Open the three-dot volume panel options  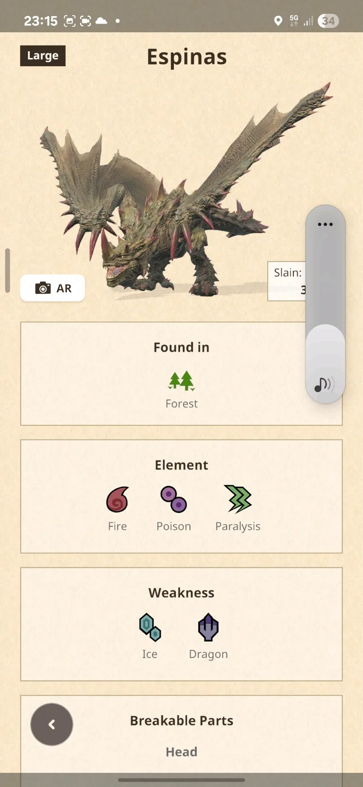tap(325, 224)
